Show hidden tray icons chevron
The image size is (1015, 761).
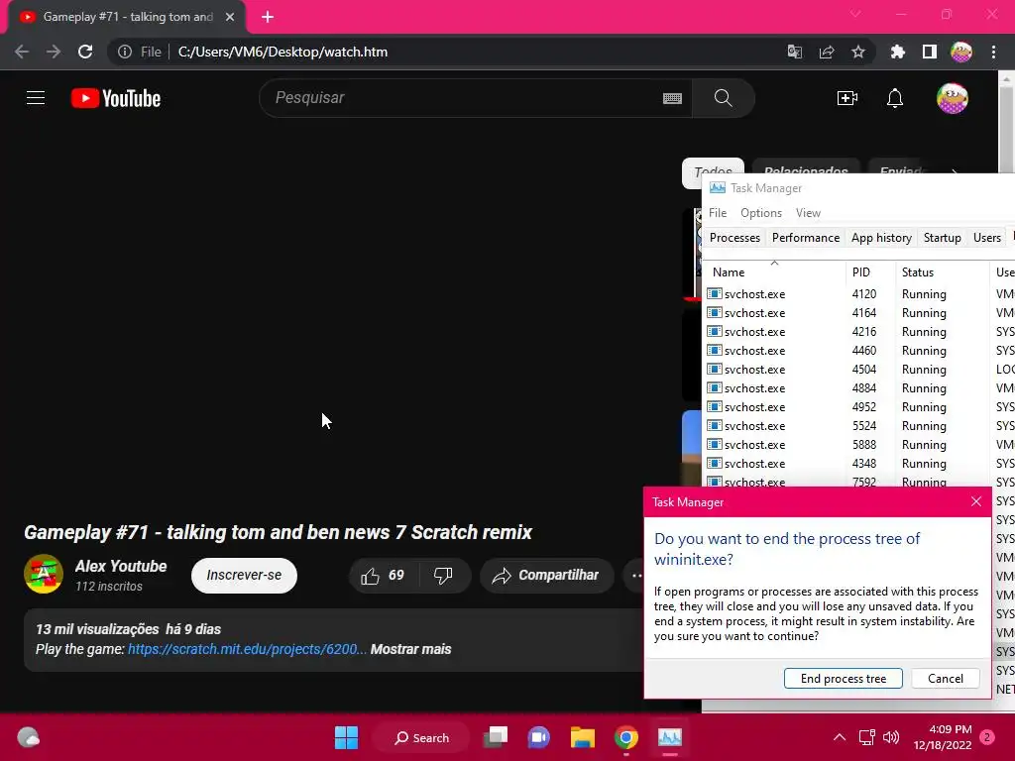pos(839,737)
